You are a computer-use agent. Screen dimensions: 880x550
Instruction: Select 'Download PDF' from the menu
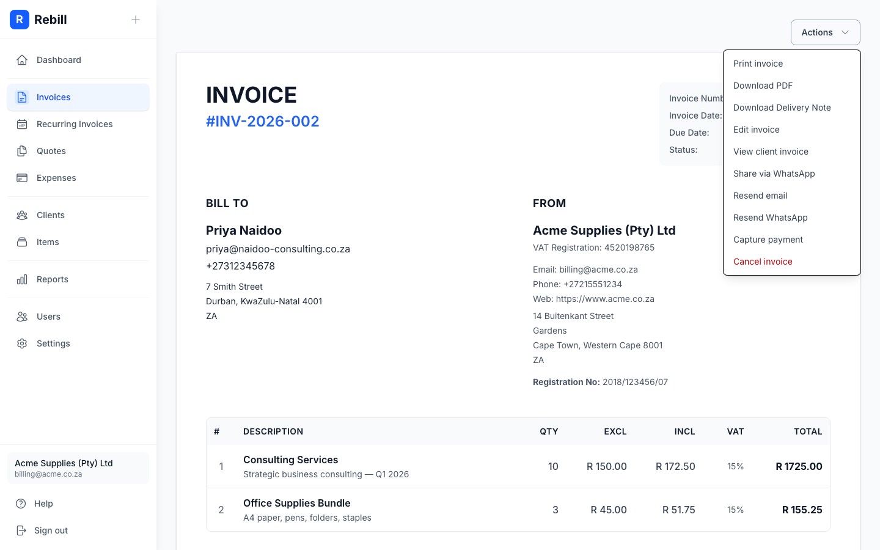click(x=763, y=86)
